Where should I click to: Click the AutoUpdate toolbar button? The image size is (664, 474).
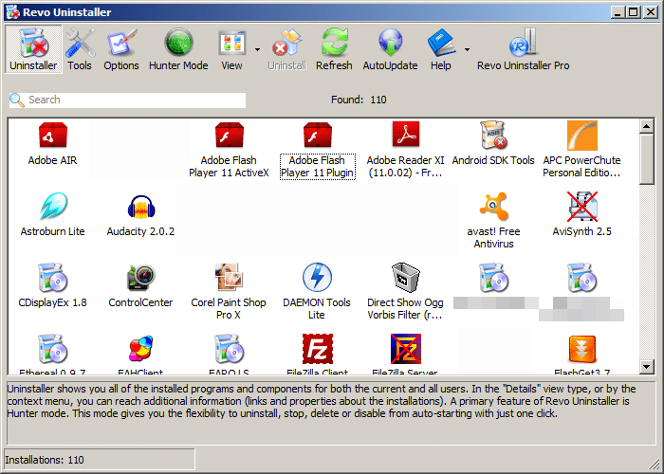(390, 49)
